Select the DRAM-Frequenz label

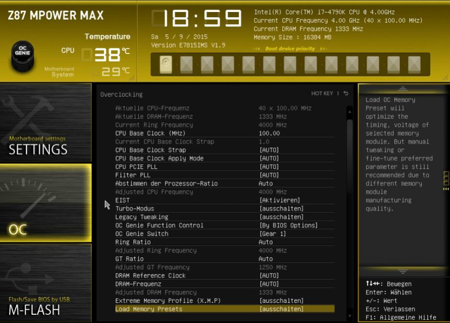[x=138, y=284]
